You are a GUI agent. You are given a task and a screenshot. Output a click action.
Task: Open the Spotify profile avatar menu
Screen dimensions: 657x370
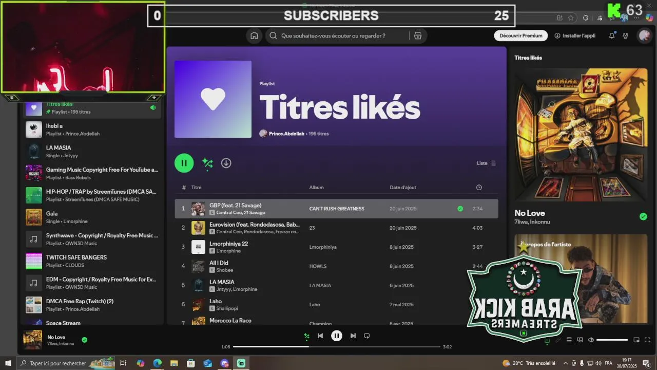644,36
